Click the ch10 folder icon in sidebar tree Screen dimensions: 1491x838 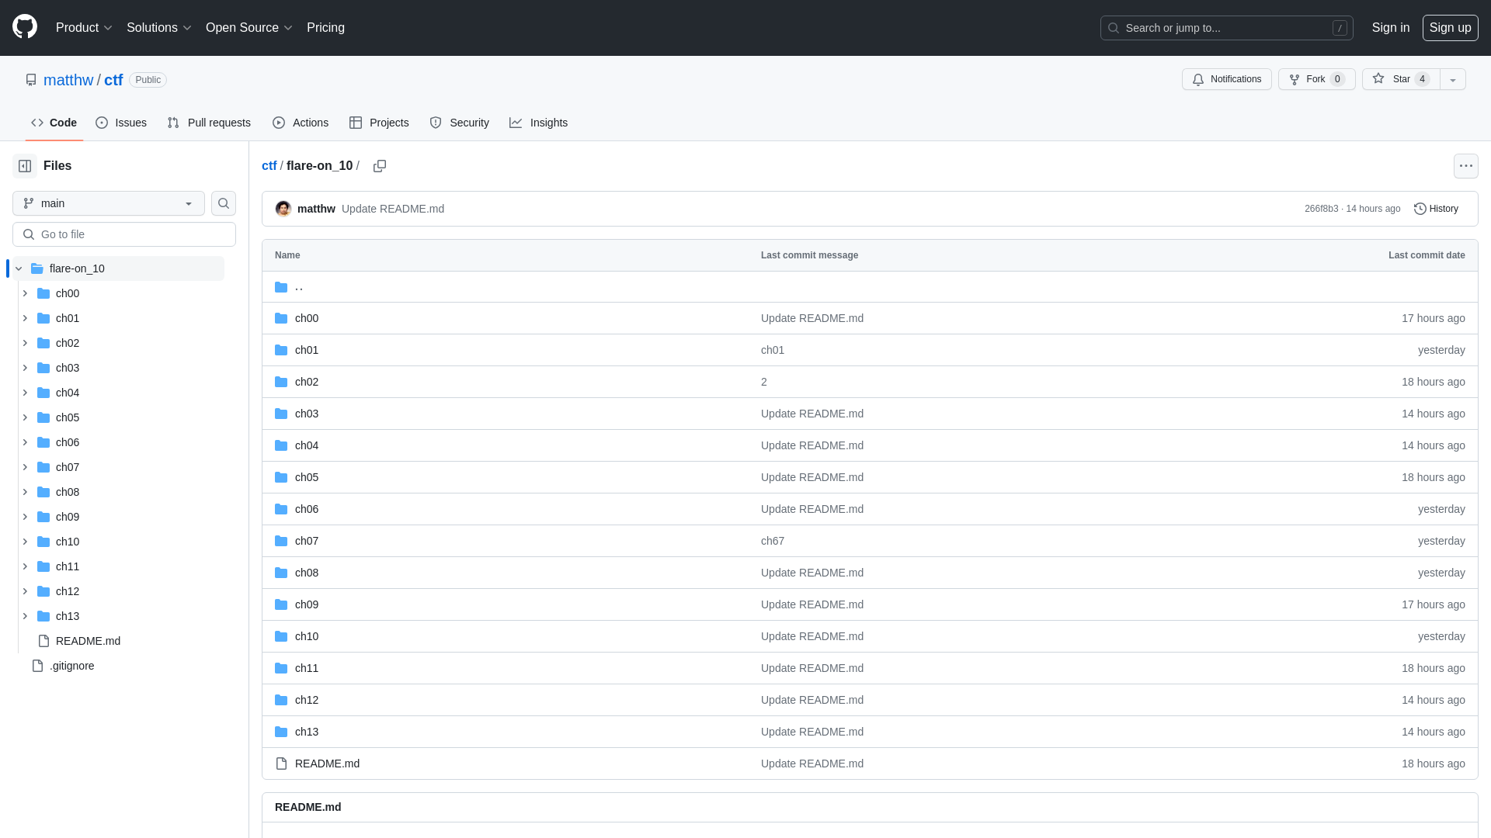(x=43, y=542)
